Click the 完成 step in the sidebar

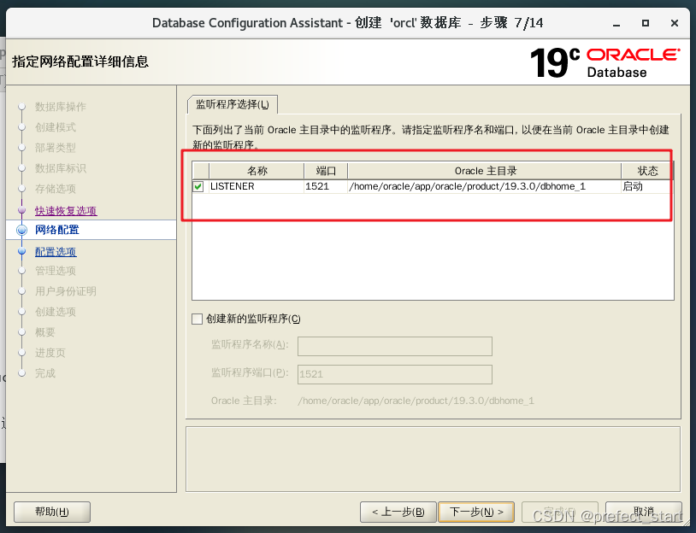click(45, 373)
